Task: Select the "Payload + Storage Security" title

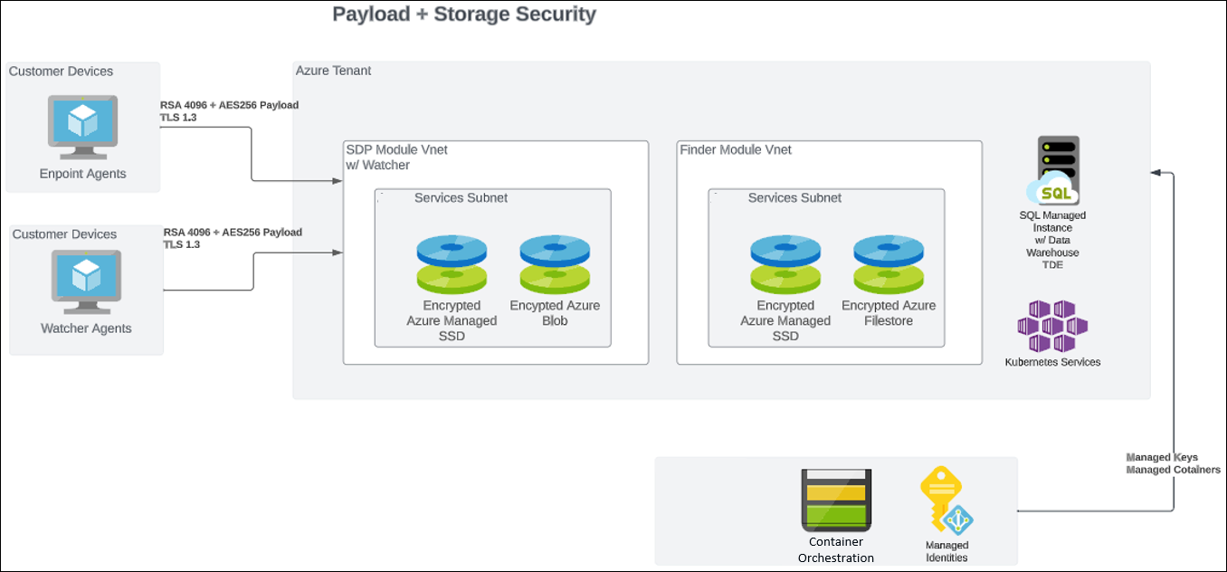Action: coord(464,14)
